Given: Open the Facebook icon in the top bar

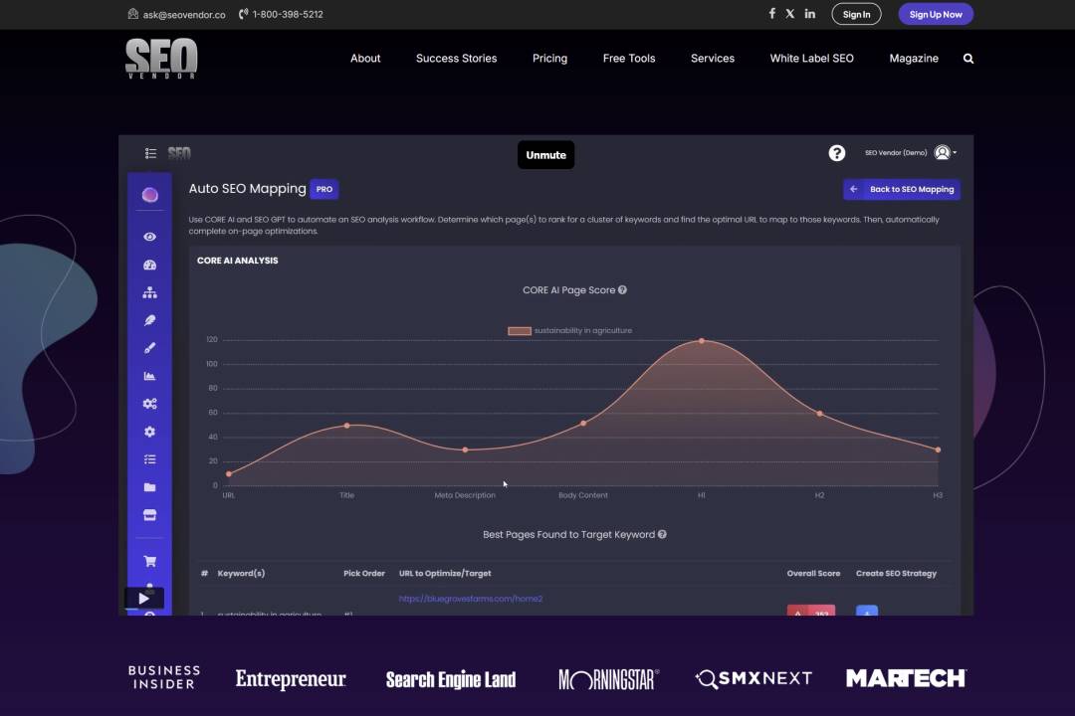Looking at the screenshot, I should tap(771, 14).
